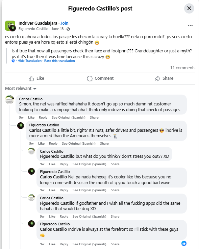Open the three-dot post options menu

(x=190, y=26)
